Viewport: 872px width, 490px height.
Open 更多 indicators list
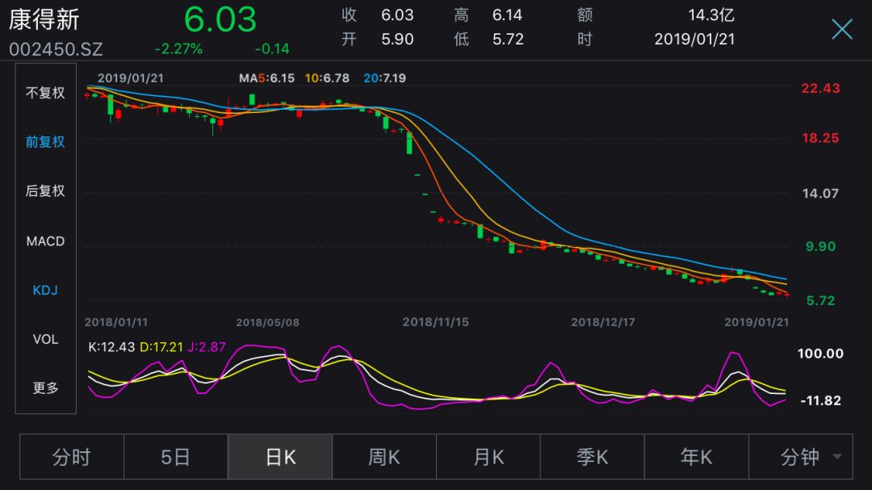click(x=45, y=388)
